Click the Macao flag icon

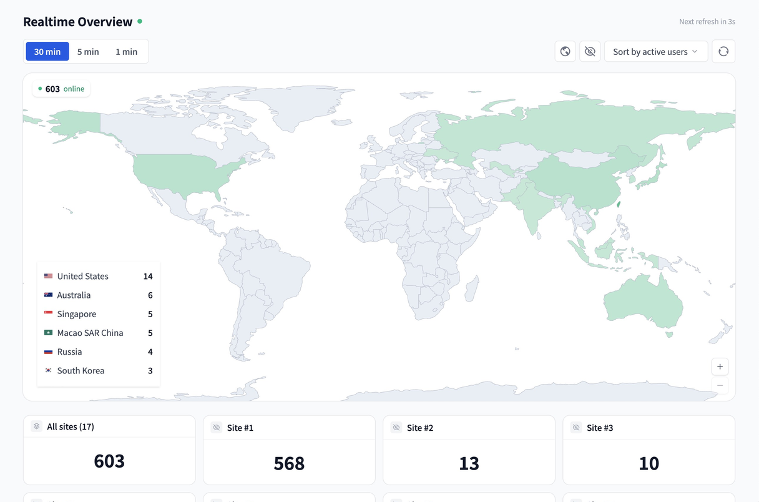click(48, 333)
